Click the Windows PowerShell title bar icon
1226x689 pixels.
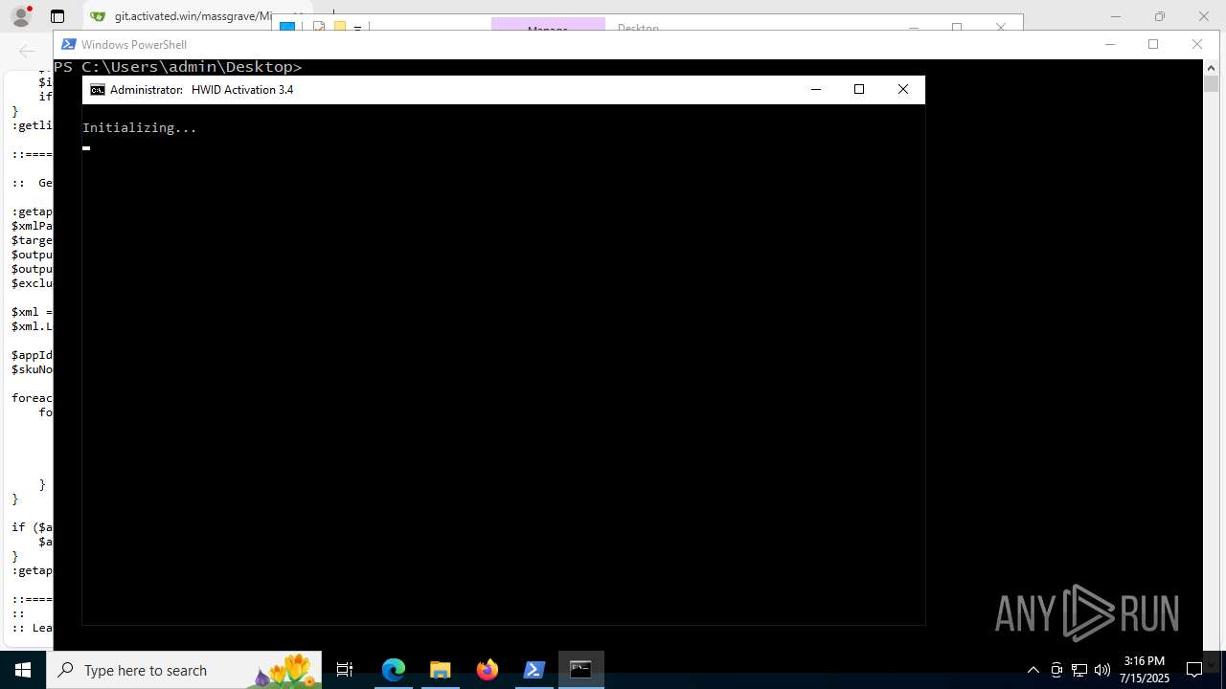69,44
